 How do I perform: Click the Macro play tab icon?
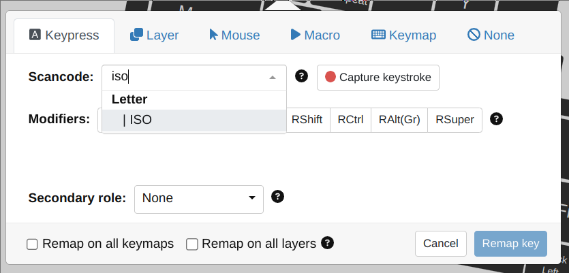295,35
